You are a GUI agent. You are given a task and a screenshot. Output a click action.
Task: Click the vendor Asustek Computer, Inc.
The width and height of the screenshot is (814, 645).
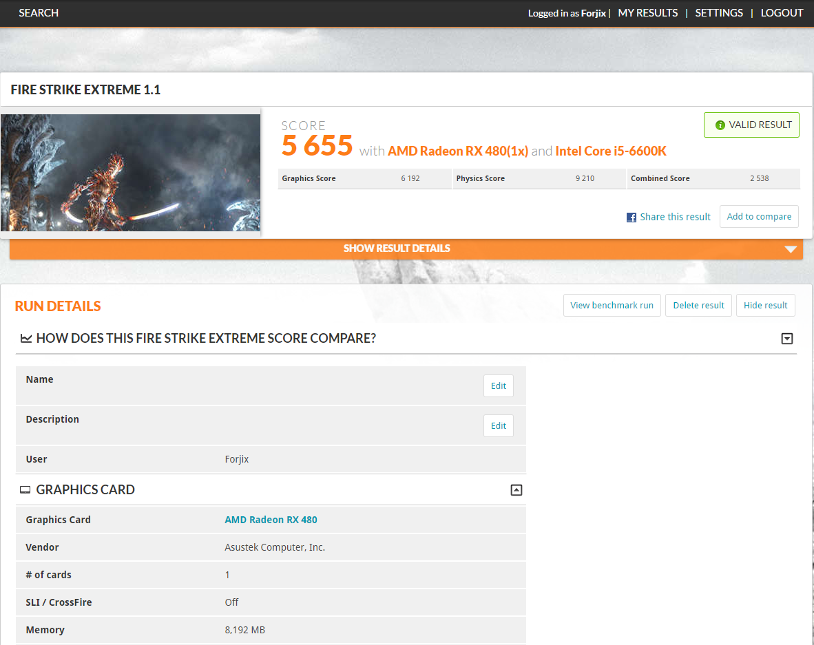tap(275, 547)
